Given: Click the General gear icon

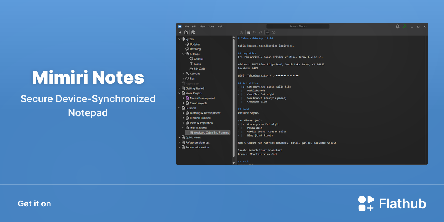Looking at the screenshot, I should point(191,59).
